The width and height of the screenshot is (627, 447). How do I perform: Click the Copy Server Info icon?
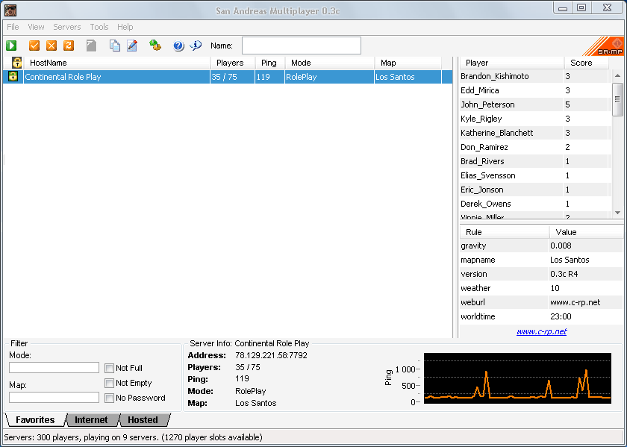click(115, 46)
